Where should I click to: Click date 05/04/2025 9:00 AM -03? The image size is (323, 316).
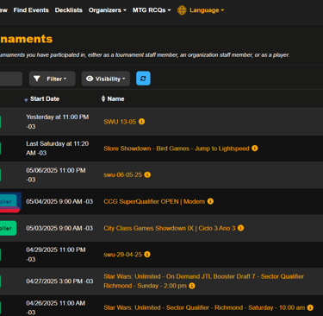[59, 201]
